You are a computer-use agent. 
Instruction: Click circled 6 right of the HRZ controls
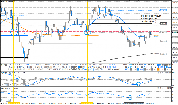(x=169, y=65)
